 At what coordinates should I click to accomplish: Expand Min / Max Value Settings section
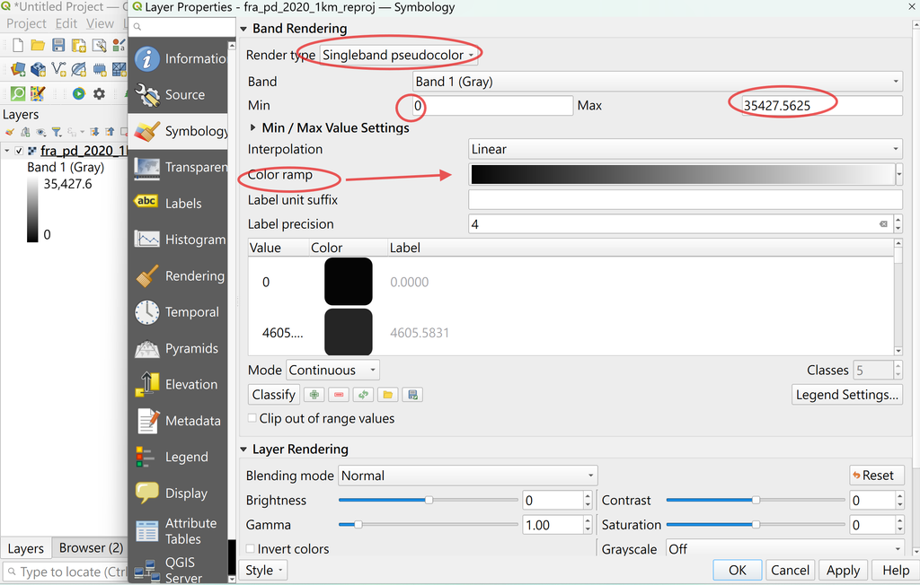point(252,127)
